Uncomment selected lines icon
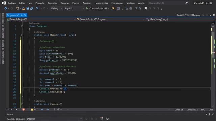216x121 pixels. [140, 8]
